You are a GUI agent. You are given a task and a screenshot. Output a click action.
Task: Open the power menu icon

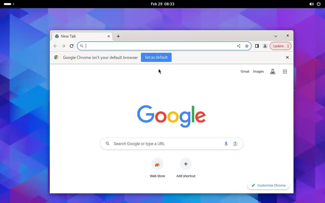click(319, 4)
